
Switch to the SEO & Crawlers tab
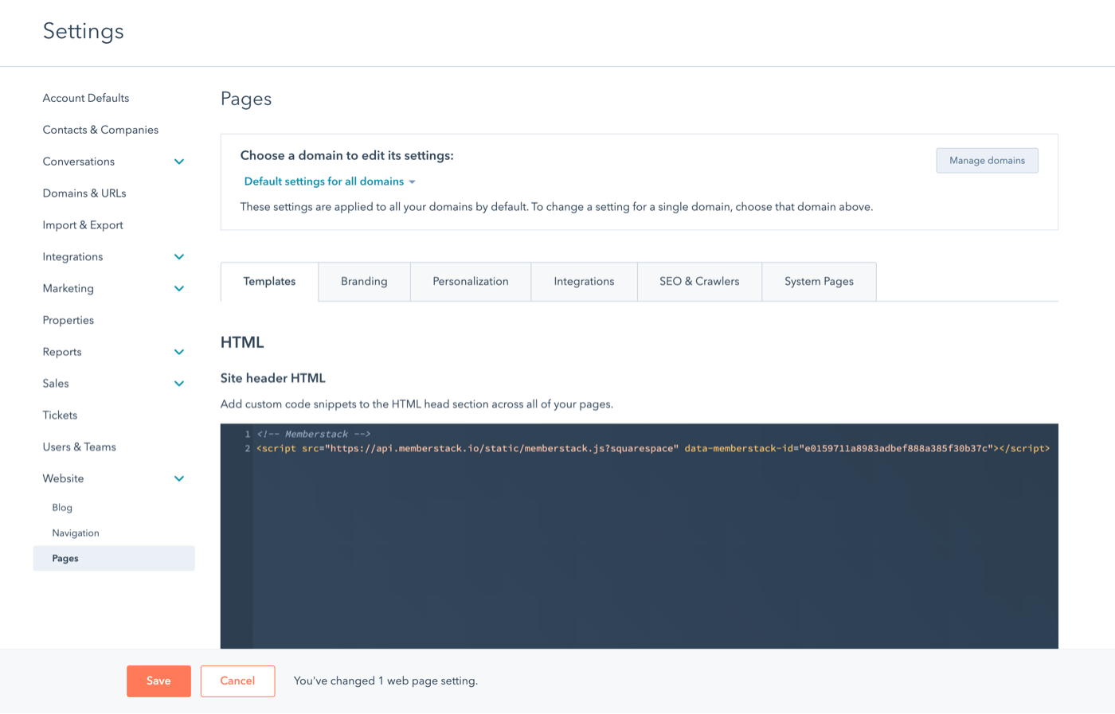(698, 281)
